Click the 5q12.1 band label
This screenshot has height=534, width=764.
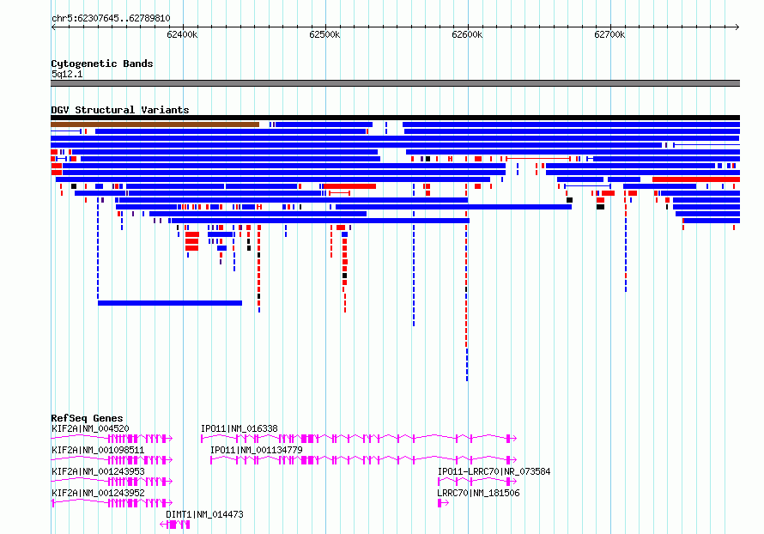(67, 74)
